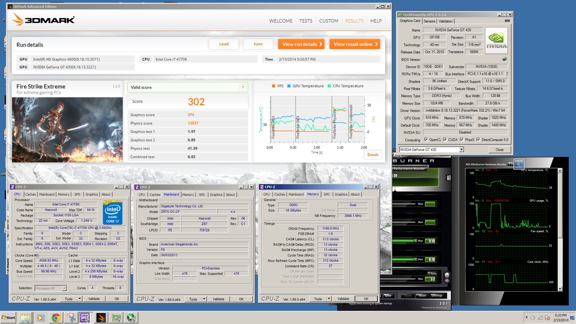Click the GPU-Z title bar icon
Image resolution: width=576 pixels, height=324 pixels.
pos(400,14)
